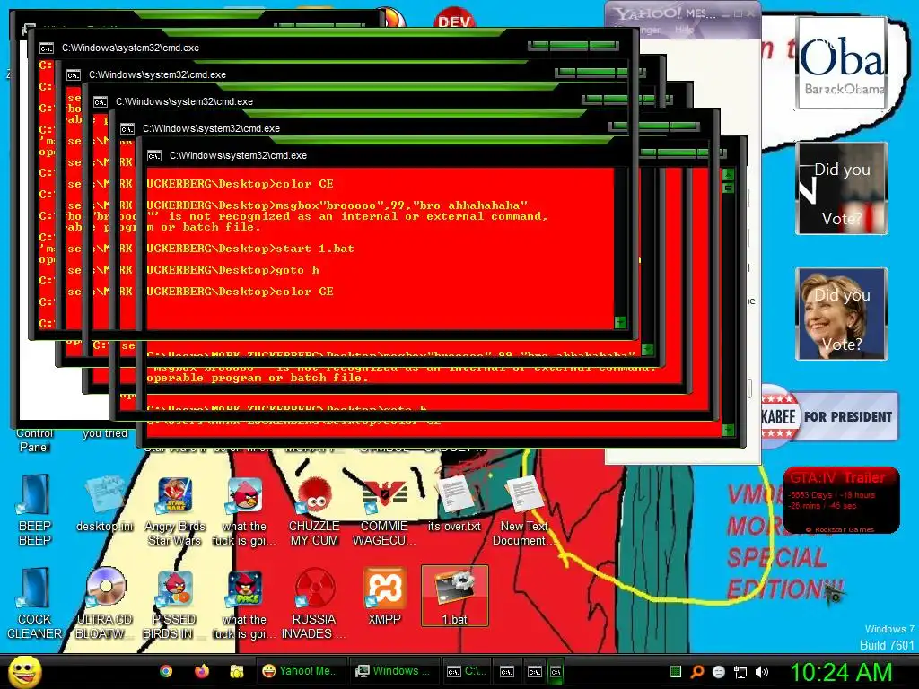919x689 pixels.
Task: Open the folder icon pinned on taskbar
Action: click(x=237, y=671)
